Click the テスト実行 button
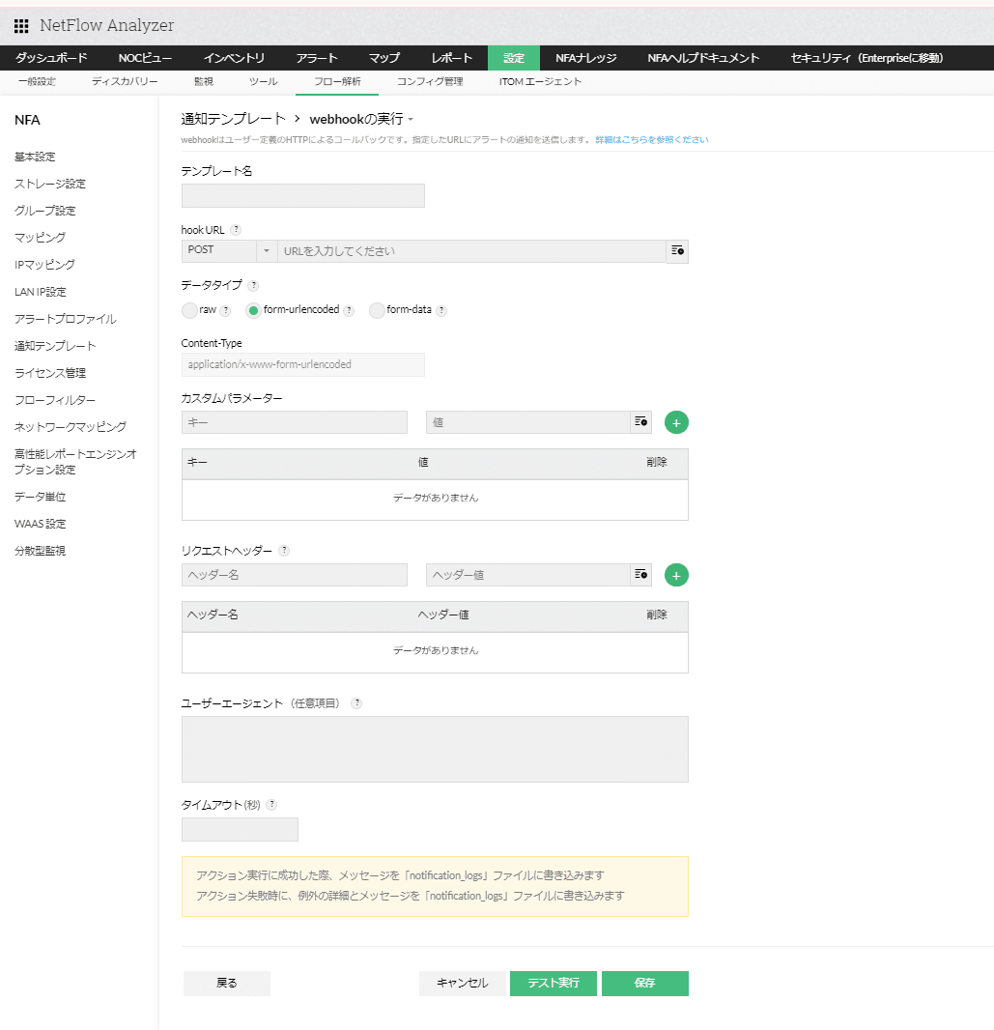This screenshot has height=1030, width=994. [553, 983]
